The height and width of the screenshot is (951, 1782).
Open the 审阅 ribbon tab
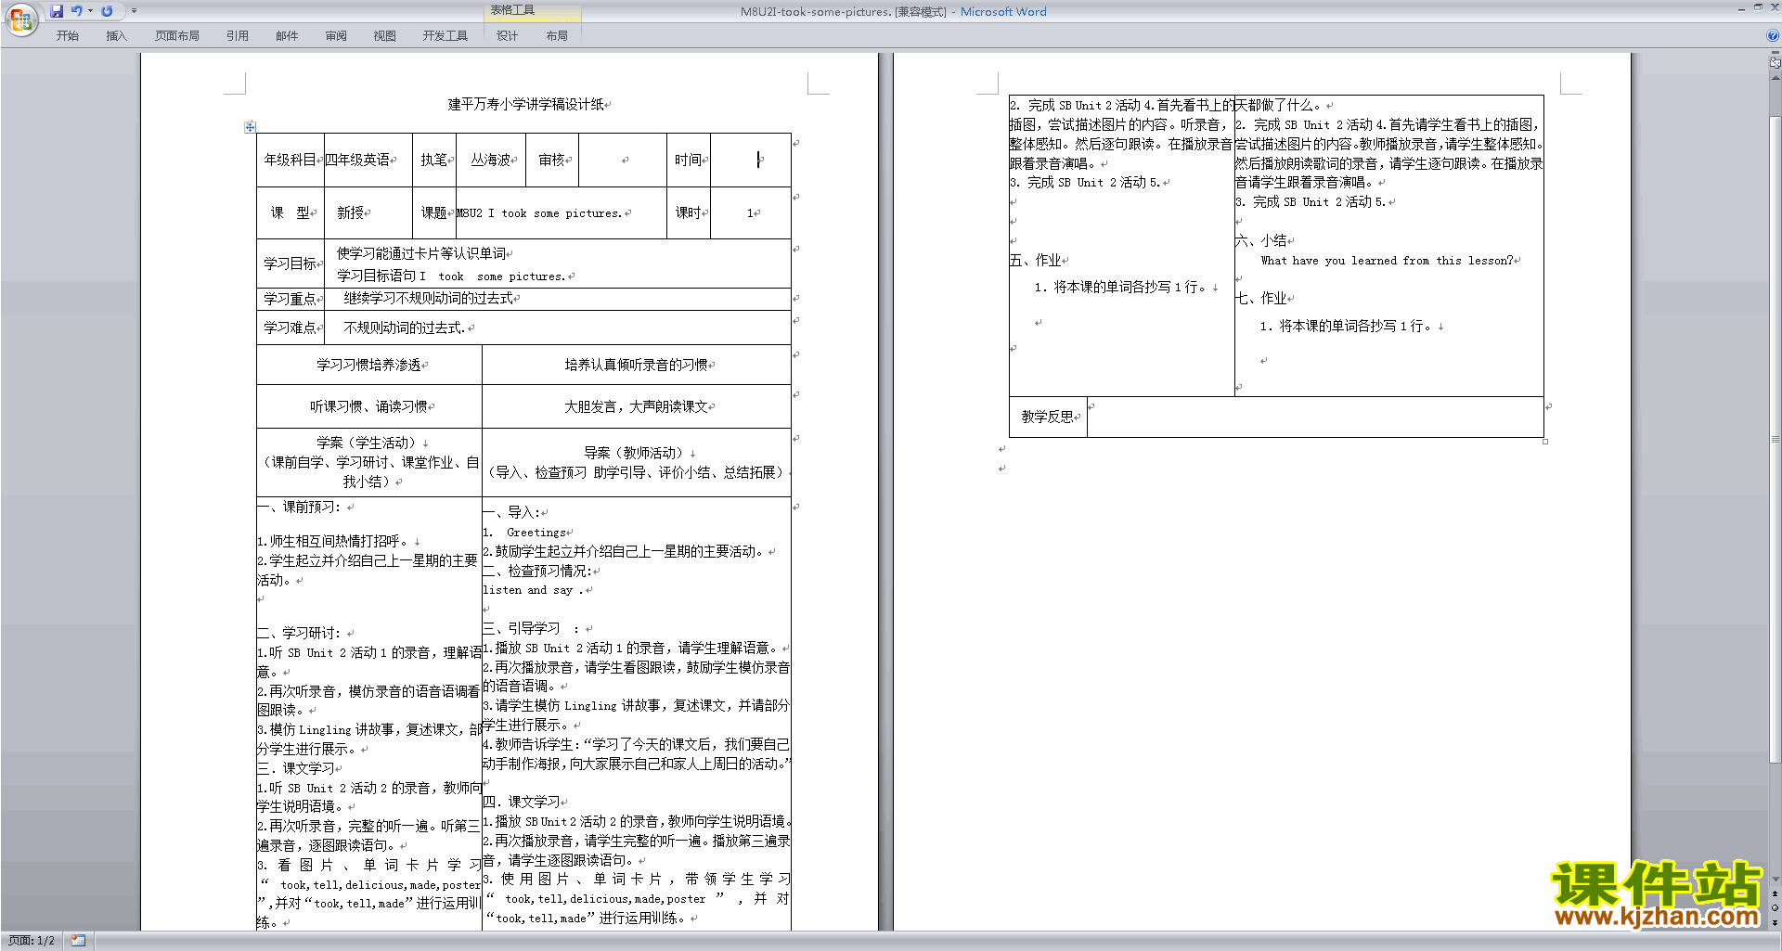coord(336,35)
